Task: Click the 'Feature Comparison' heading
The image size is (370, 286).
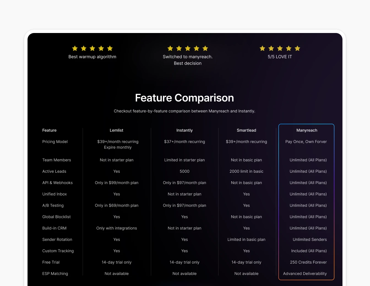Action: point(184,98)
